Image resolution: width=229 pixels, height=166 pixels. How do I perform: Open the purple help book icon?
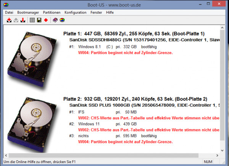tap(55, 20)
